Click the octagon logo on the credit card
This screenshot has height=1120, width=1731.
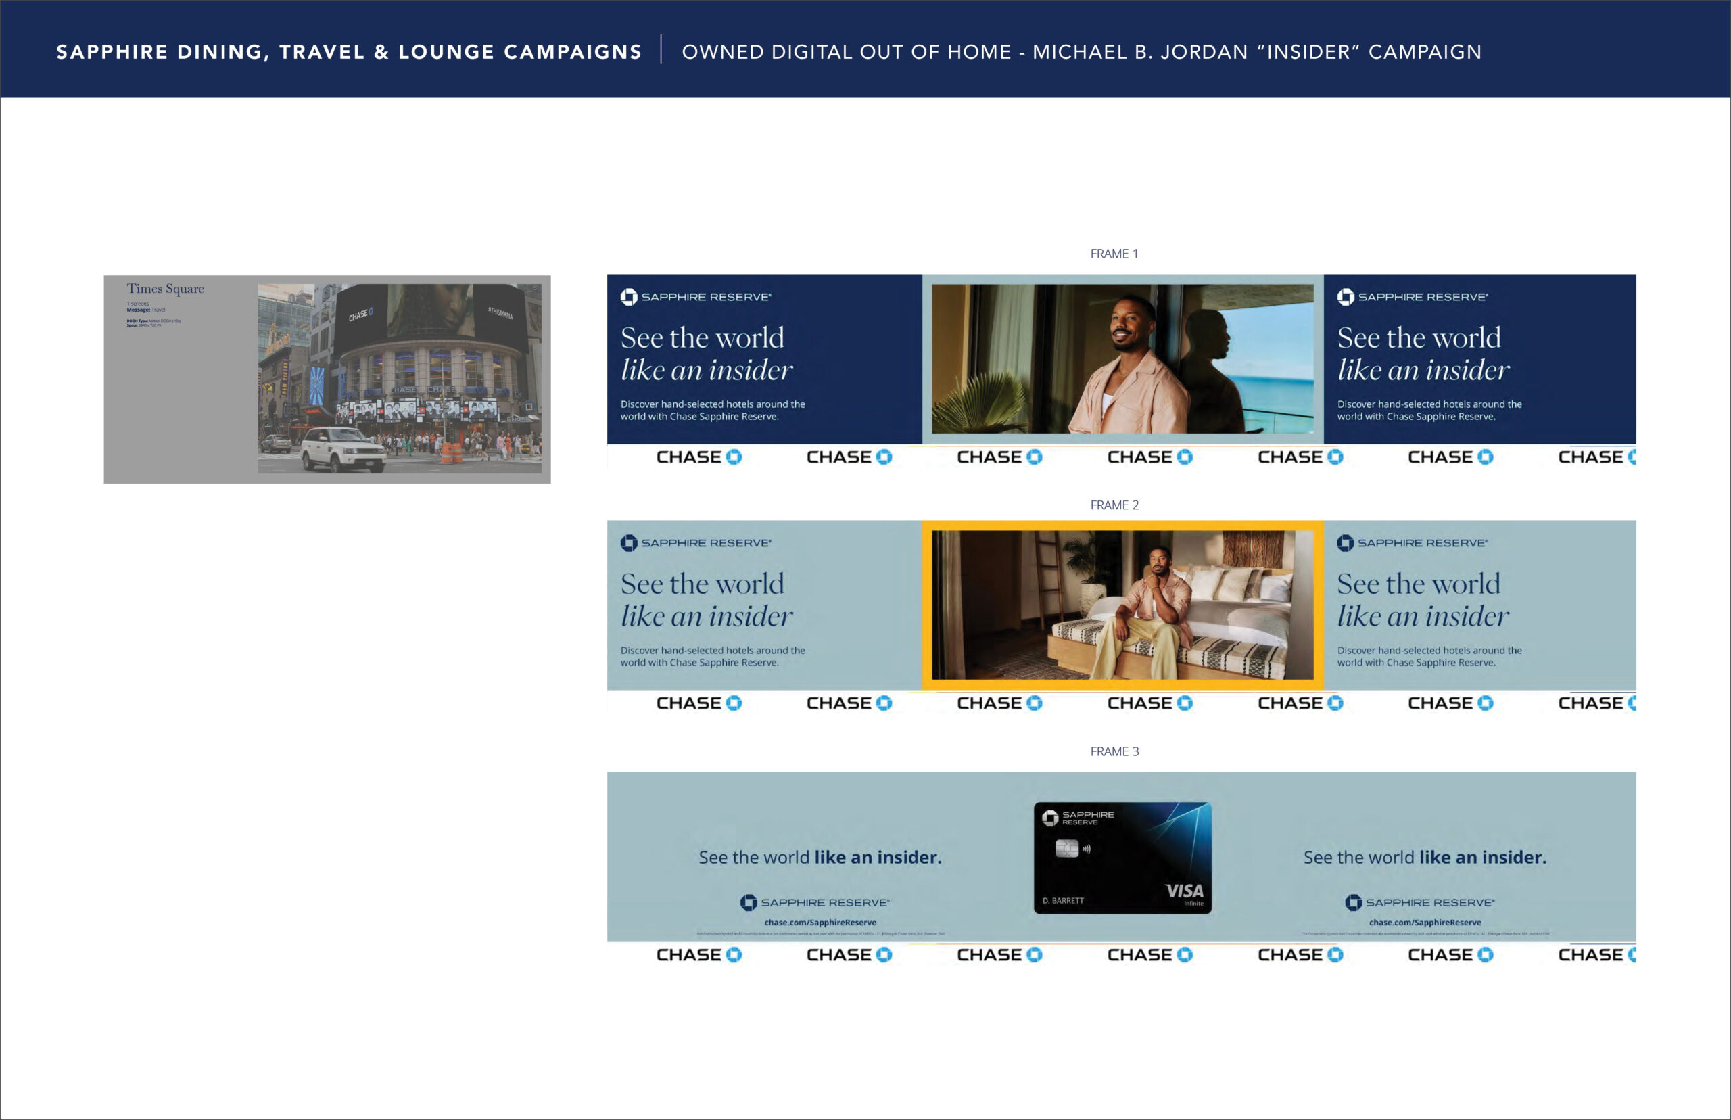[1050, 818]
